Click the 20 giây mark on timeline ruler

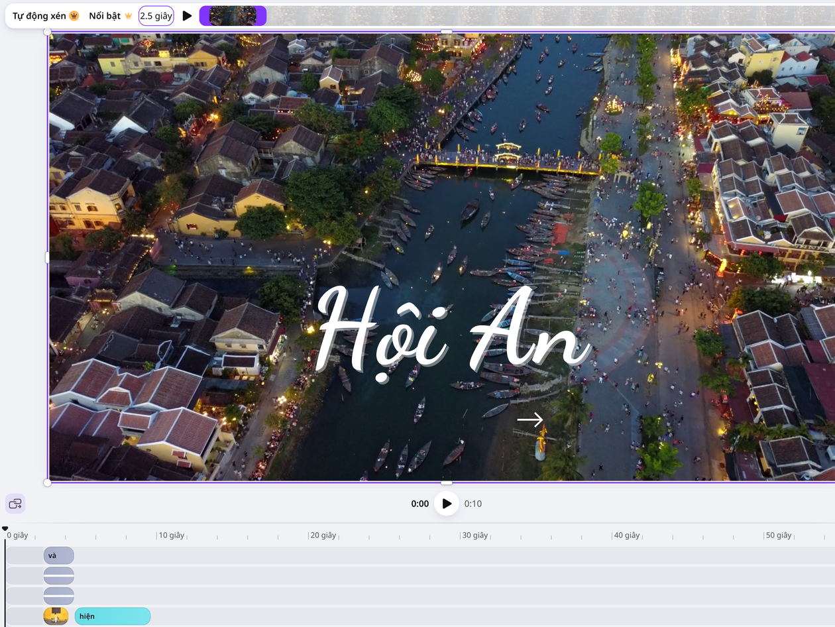pos(323,536)
